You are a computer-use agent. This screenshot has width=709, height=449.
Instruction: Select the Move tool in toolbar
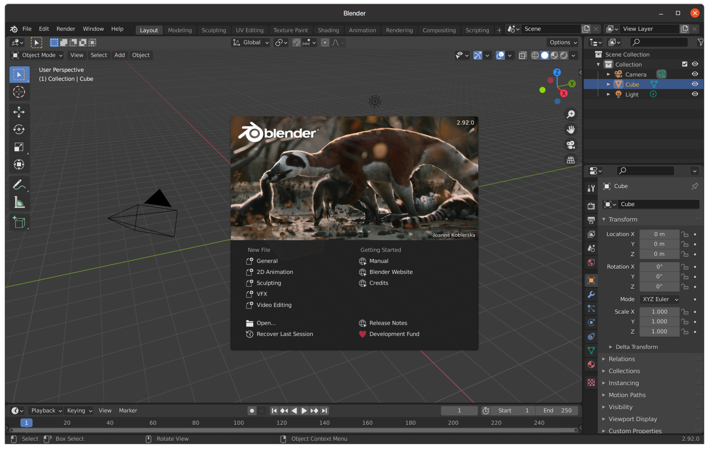point(19,112)
